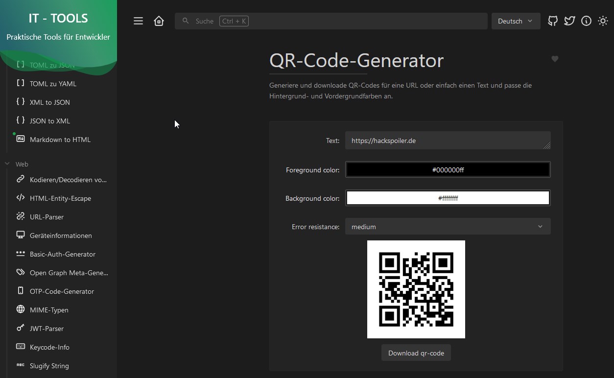Click Download qr-code button
Viewport: 614px width, 378px height.
[x=416, y=353]
